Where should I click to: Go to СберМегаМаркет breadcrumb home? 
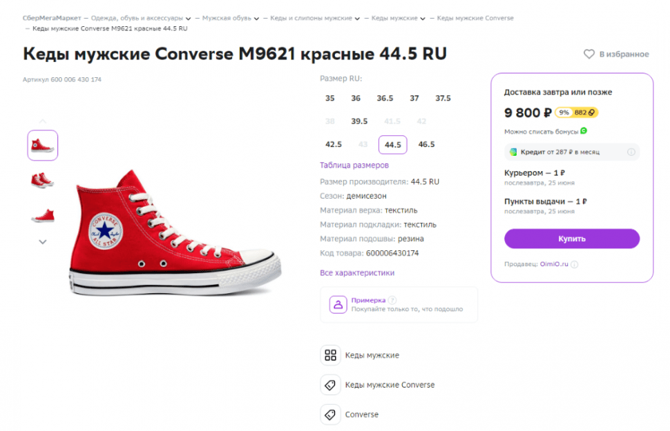click(52, 18)
